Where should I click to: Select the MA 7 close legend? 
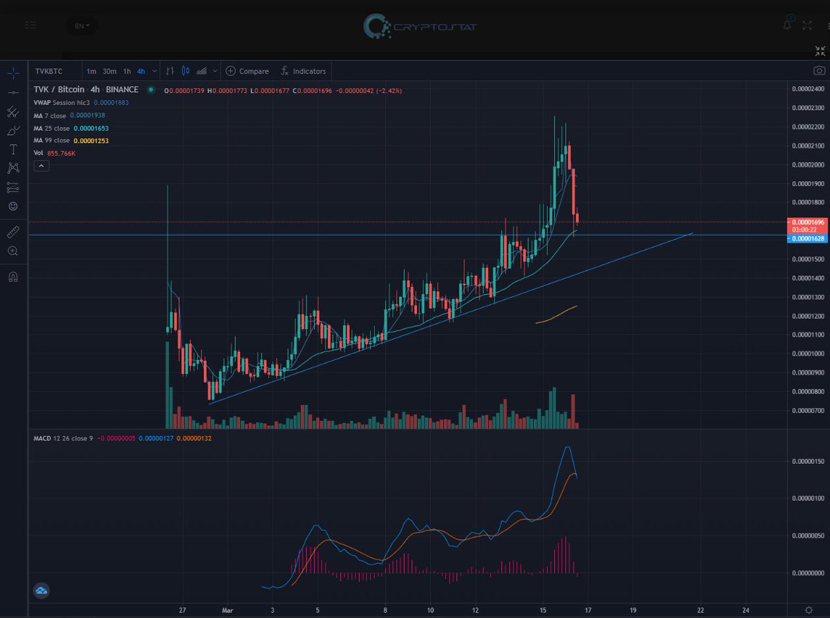click(x=69, y=115)
